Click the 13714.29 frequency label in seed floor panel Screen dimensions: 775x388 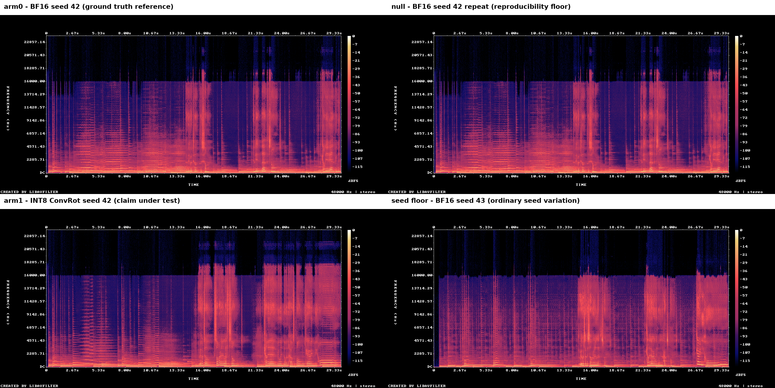(422, 288)
